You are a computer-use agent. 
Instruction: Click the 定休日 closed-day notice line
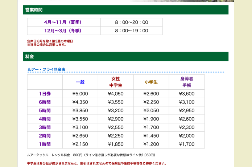coord(50,41)
